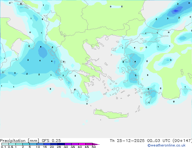Click the '40' legend scale label
Image resolution: width=192 pixels, height=148 pixels.
click(80, 147)
